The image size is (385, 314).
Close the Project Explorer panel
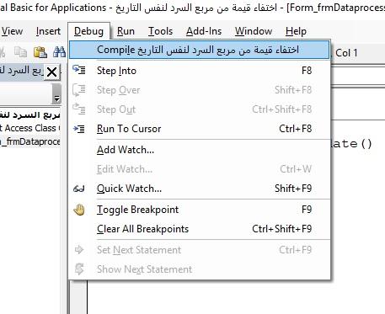51,72
